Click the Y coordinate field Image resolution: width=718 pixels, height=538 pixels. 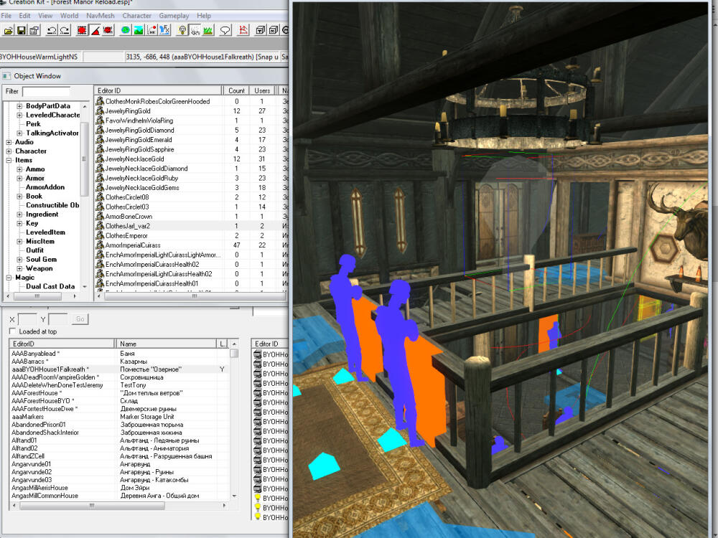click(x=57, y=319)
